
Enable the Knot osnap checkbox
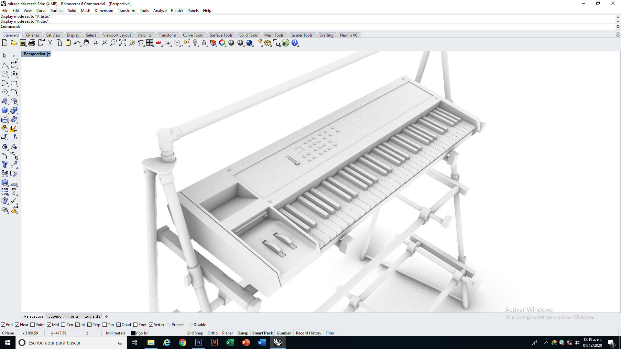point(136,325)
